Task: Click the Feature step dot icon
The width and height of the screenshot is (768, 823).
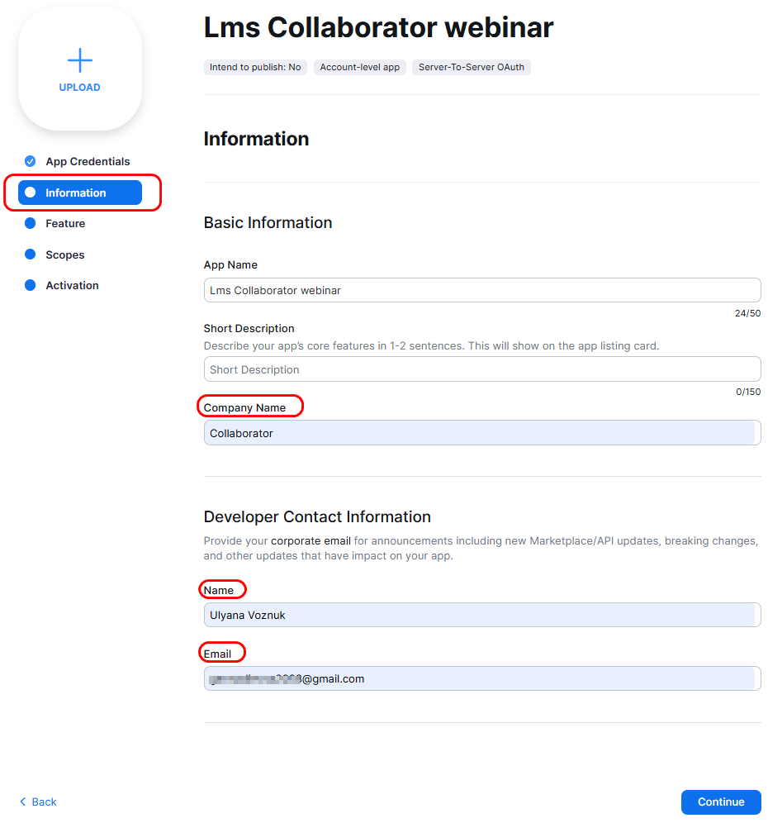Action: click(31, 223)
